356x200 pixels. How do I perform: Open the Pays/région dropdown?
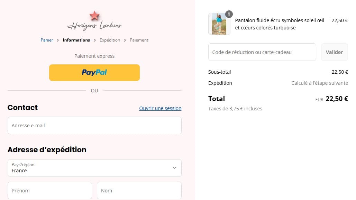[x=94, y=168]
